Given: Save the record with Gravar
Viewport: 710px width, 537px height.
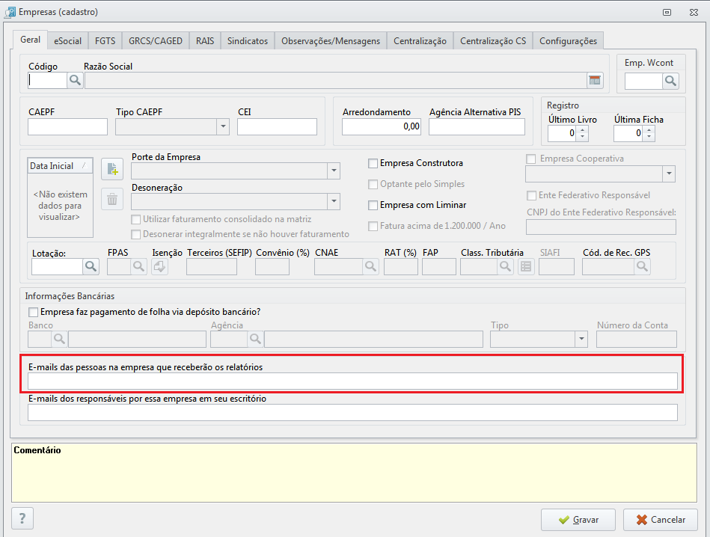Looking at the screenshot, I should [578, 520].
